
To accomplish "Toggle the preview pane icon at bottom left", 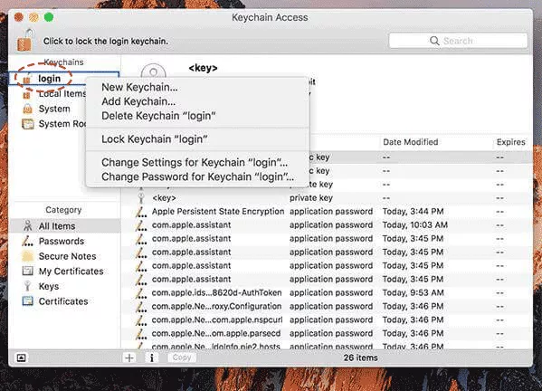I will coord(22,358).
